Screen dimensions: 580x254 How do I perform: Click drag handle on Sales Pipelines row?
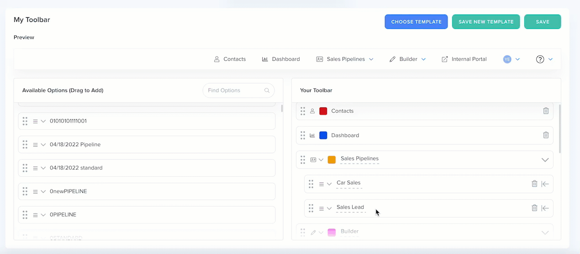point(303,160)
